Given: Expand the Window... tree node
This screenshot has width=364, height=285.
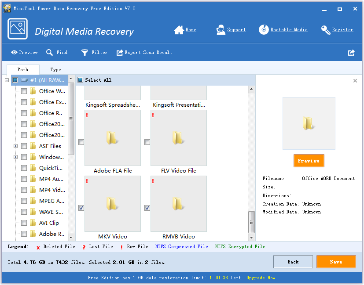Looking at the screenshot, I should [15, 157].
